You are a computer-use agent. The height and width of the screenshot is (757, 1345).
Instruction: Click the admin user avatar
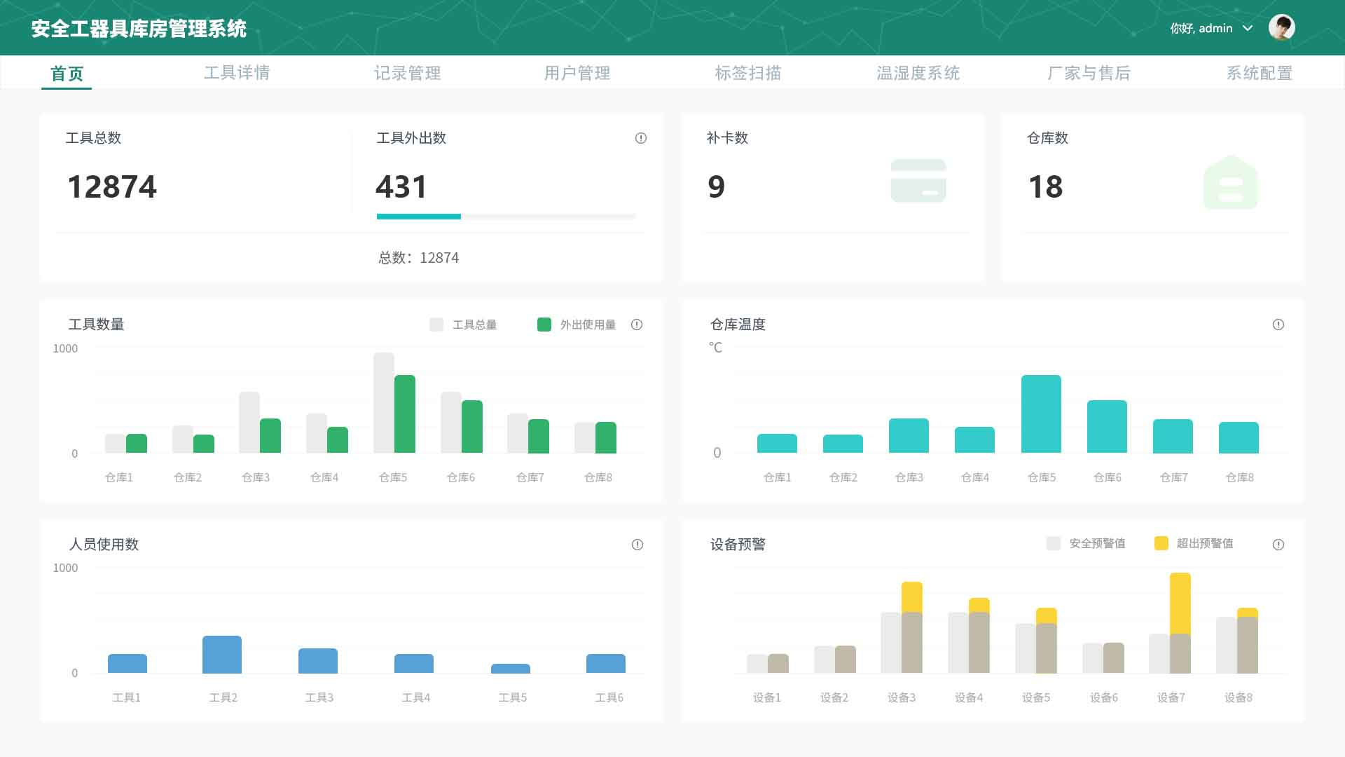pyautogui.click(x=1281, y=28)
